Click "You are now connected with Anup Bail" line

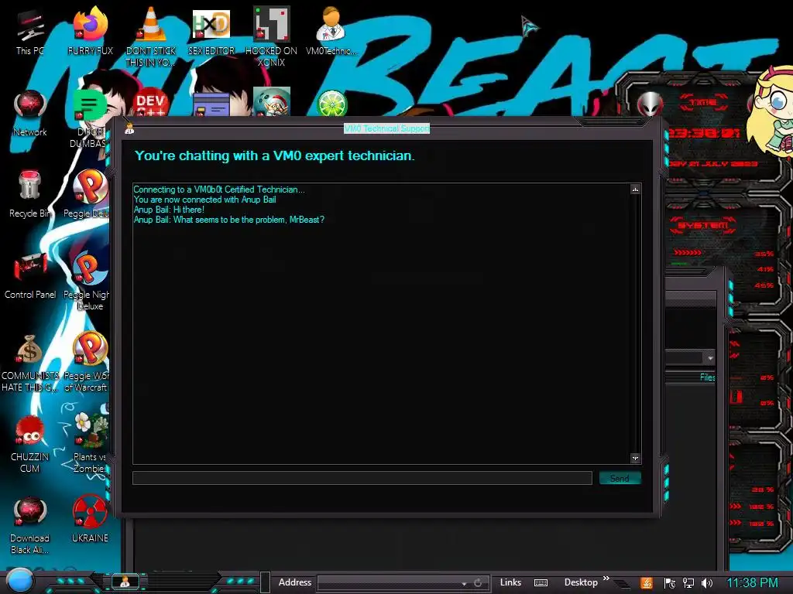204,200
